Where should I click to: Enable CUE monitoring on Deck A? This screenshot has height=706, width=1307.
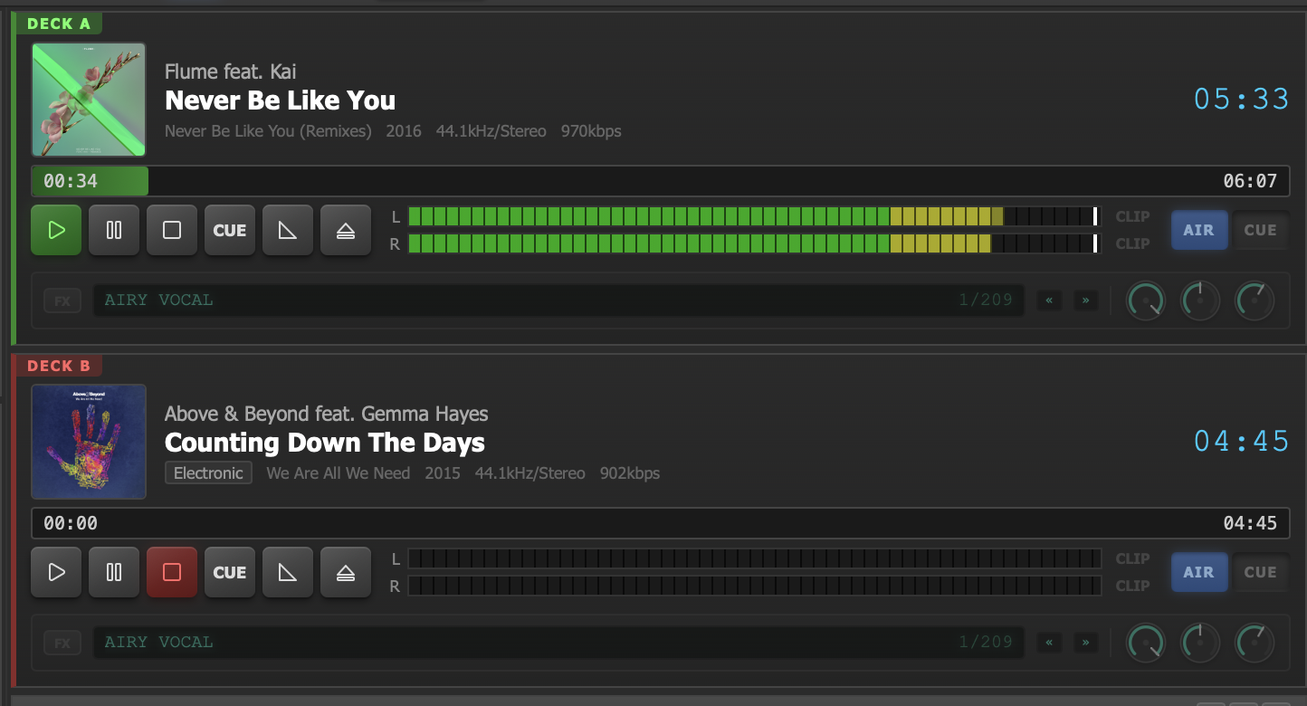[1260, 230]
